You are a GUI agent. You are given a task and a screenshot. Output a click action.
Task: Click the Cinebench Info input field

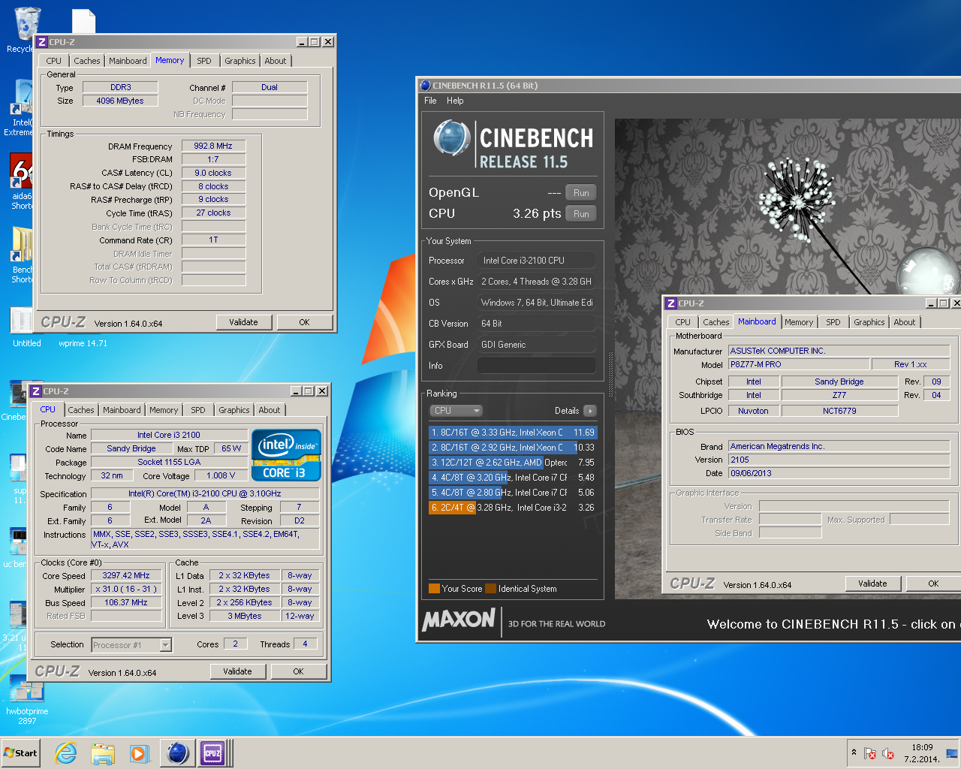[x=537, y=366]
